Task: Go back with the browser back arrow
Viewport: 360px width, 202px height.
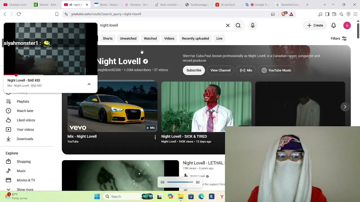Action: (x=5, y=14)
